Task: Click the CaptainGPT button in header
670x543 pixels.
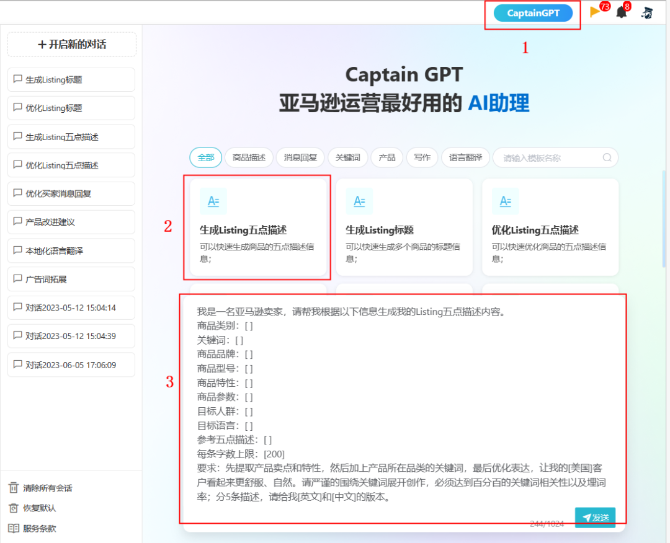Action: (x=533, y=13)
